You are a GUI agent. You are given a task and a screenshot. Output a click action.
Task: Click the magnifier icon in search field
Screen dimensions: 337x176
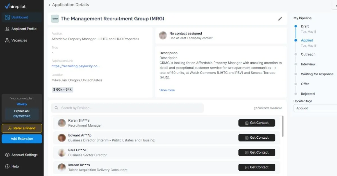(56, 108)
